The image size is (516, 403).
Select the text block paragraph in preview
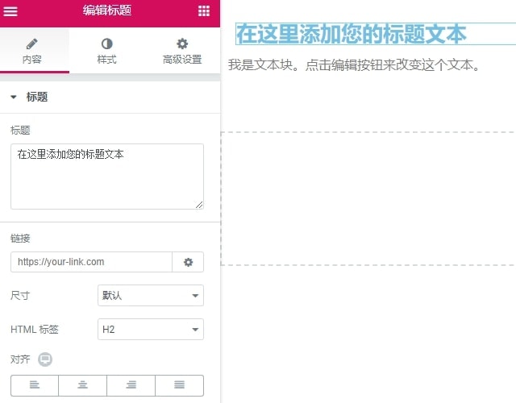point(354,64)
